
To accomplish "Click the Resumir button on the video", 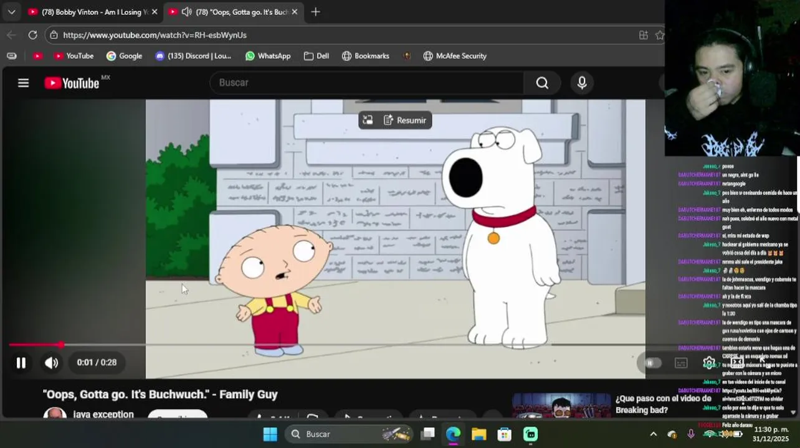I will point(405,120).
